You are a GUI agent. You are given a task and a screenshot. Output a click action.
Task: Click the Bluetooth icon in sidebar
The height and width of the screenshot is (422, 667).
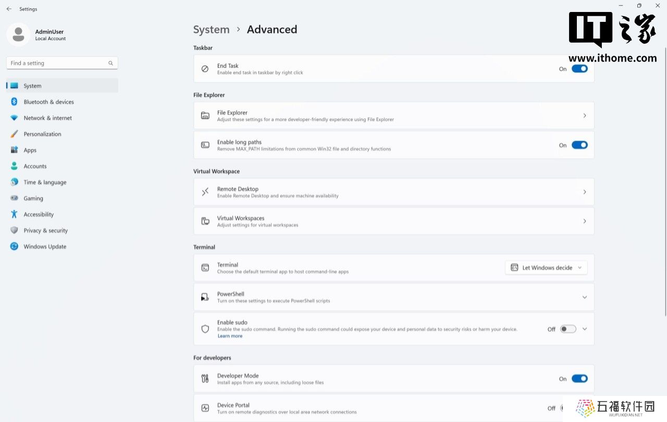point(14,102)
